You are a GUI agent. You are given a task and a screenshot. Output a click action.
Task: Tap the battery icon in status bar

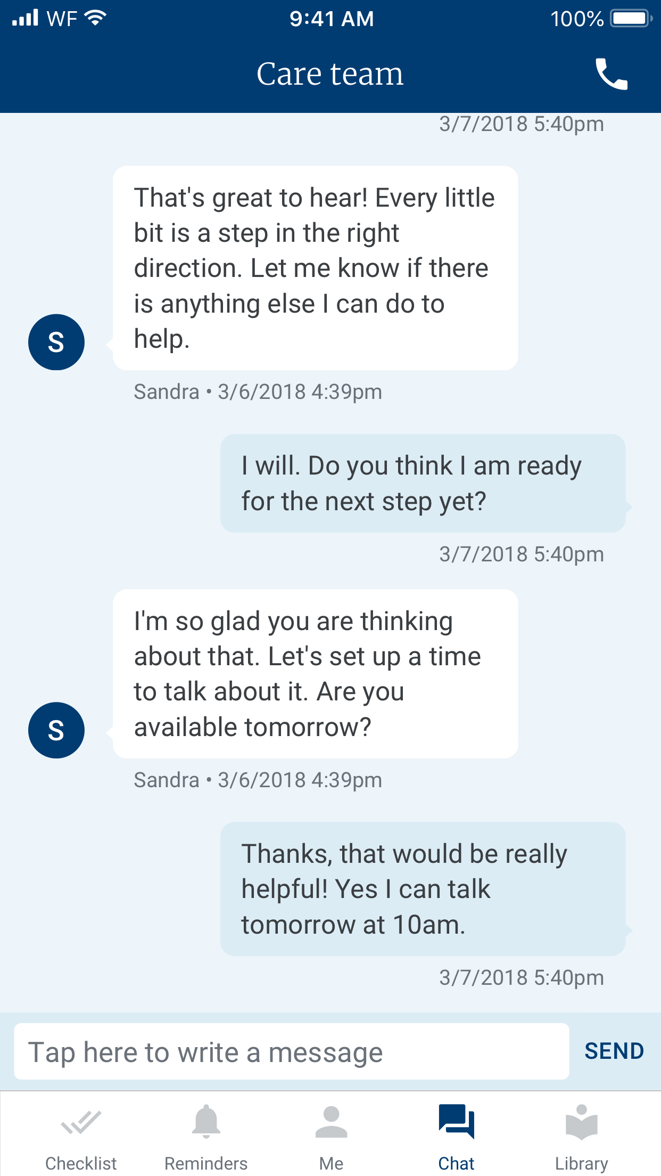pyautogui.click(x=631, y=19)
